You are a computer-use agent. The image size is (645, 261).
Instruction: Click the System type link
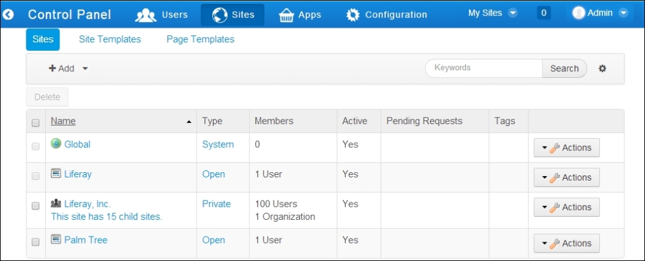(x=218, y=144)
